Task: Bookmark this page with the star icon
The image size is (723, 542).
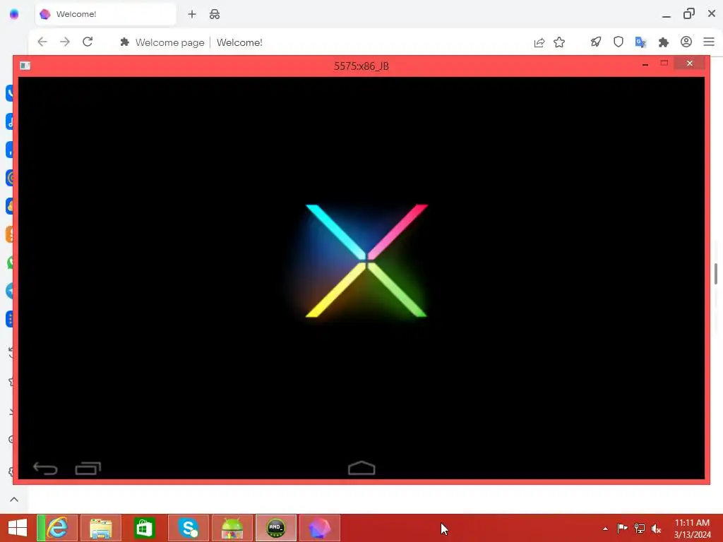Action: (559, 42)
